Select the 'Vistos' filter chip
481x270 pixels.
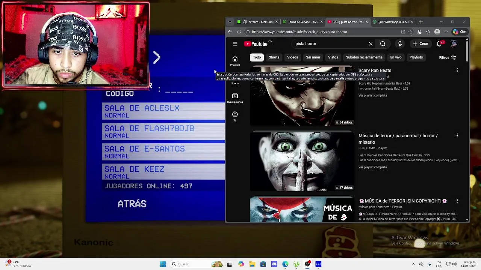click(333, 57)
